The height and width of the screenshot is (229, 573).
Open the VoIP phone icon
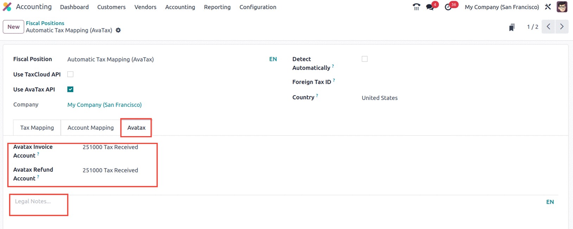416,7
